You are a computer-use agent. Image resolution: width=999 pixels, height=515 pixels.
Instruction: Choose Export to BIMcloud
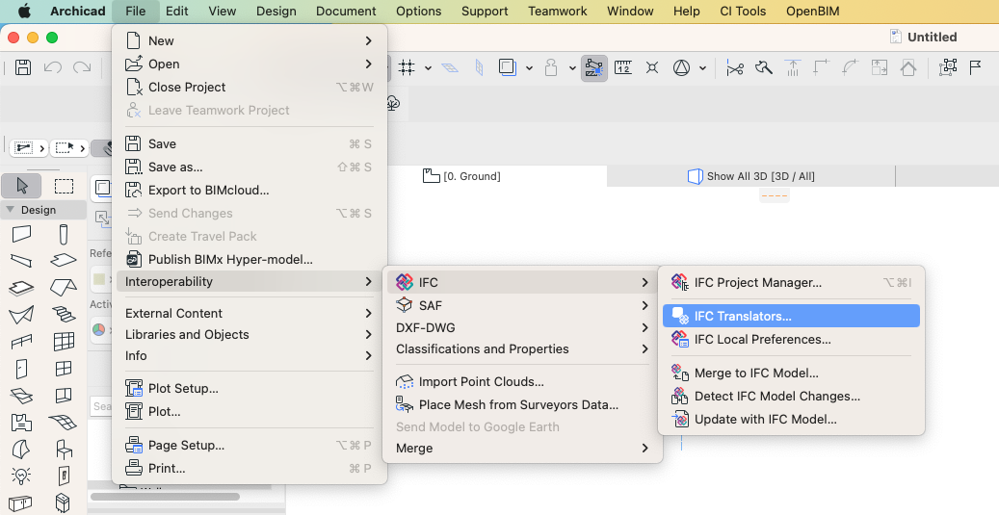(x=250, y=190)
